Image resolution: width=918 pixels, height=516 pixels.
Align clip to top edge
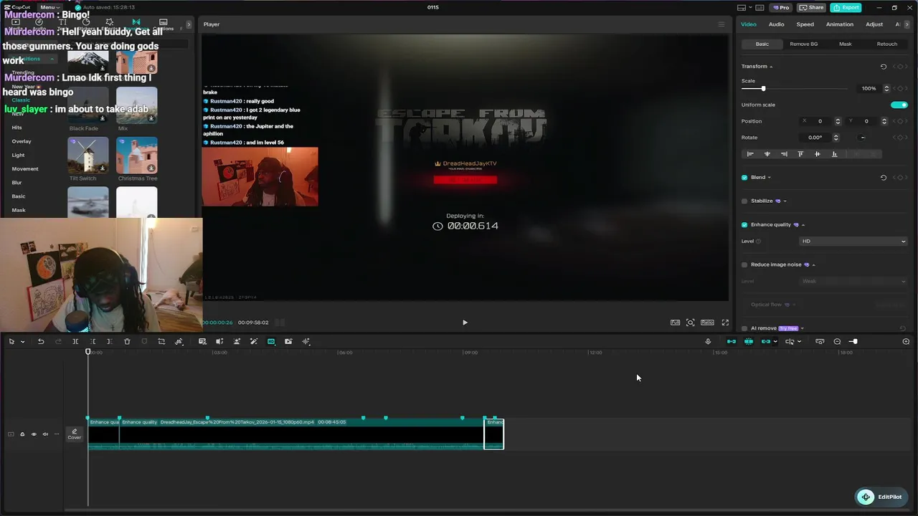(800, 154)
